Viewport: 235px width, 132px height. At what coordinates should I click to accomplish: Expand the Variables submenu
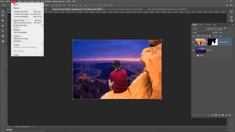[x=27, y=45]
